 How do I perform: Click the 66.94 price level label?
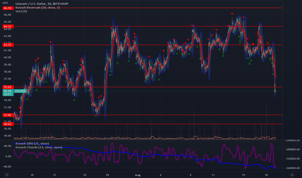click(x=8, y=8)
